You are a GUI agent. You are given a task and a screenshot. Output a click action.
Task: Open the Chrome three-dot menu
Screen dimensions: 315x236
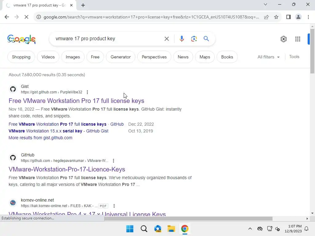[x=308, y=17]
